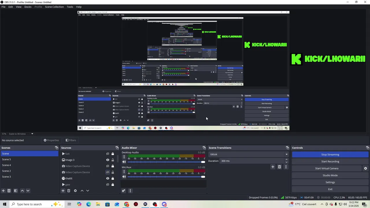370x208 pixels.
Task: Open the Scene Collection menu
Action: (54, 7)
